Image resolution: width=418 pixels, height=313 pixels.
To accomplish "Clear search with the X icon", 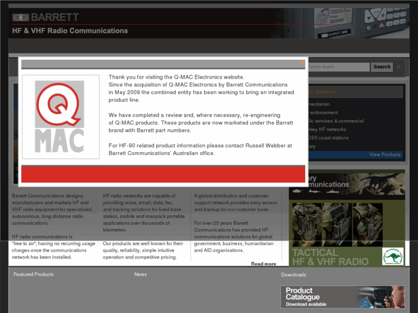I will [398, 67].
